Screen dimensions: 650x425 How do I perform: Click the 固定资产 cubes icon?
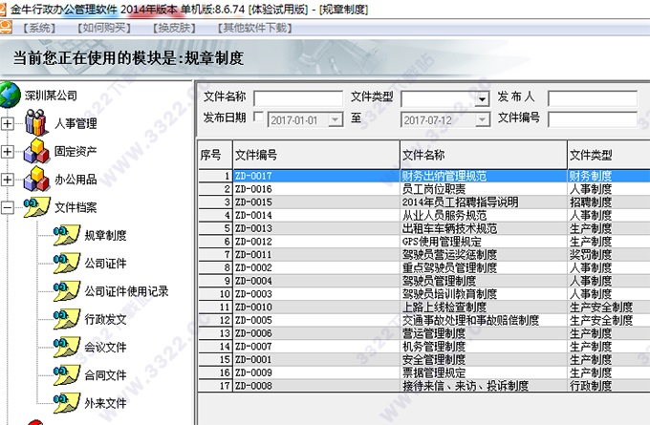click(36, 151)
